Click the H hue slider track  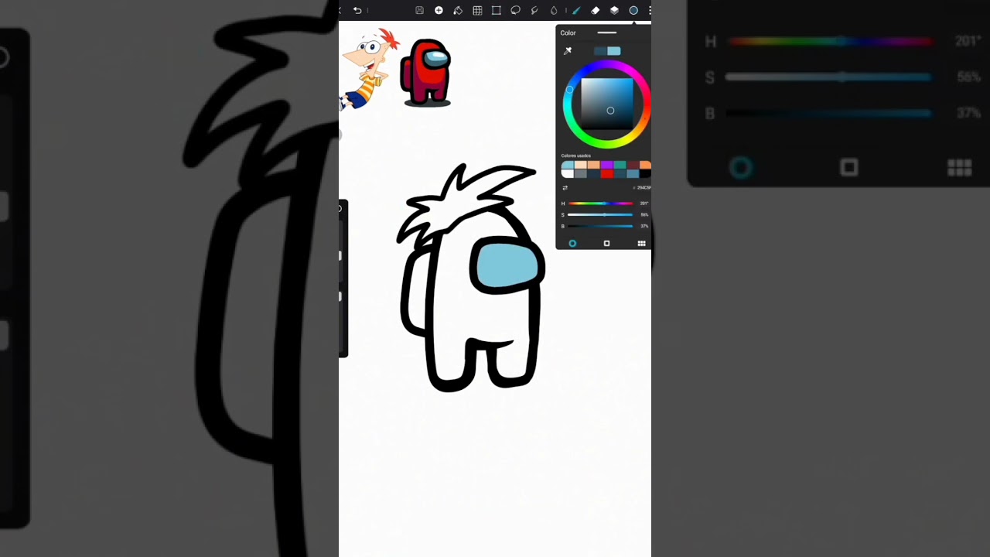pos(601,203)
